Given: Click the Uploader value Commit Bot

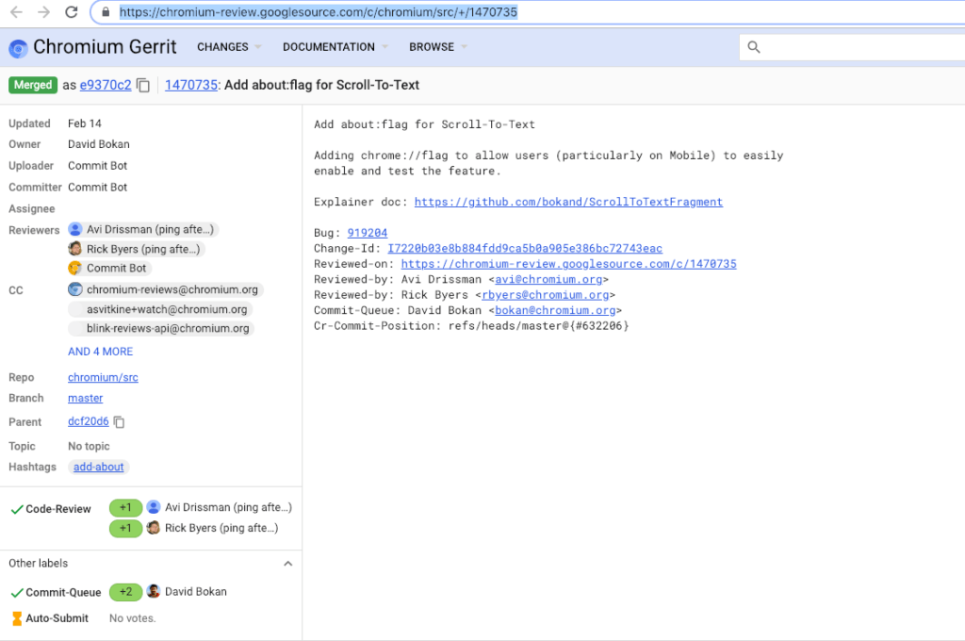Looking at the screenshot, I should 97,166.
